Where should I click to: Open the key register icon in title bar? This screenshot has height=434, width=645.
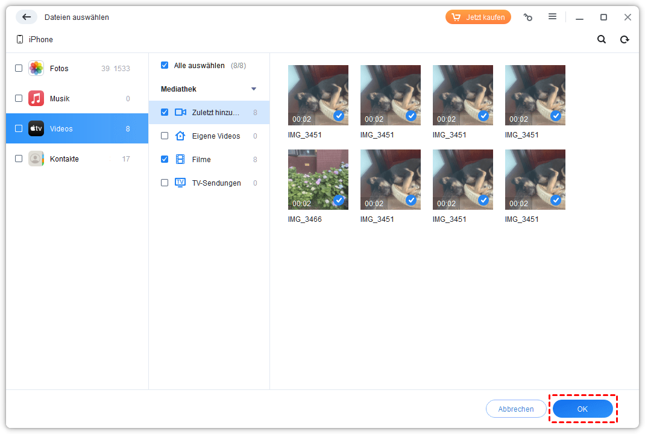[528, 17]
